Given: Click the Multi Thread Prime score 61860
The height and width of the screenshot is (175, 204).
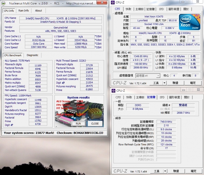Looking at the screenshot, I should pos(89,89).
